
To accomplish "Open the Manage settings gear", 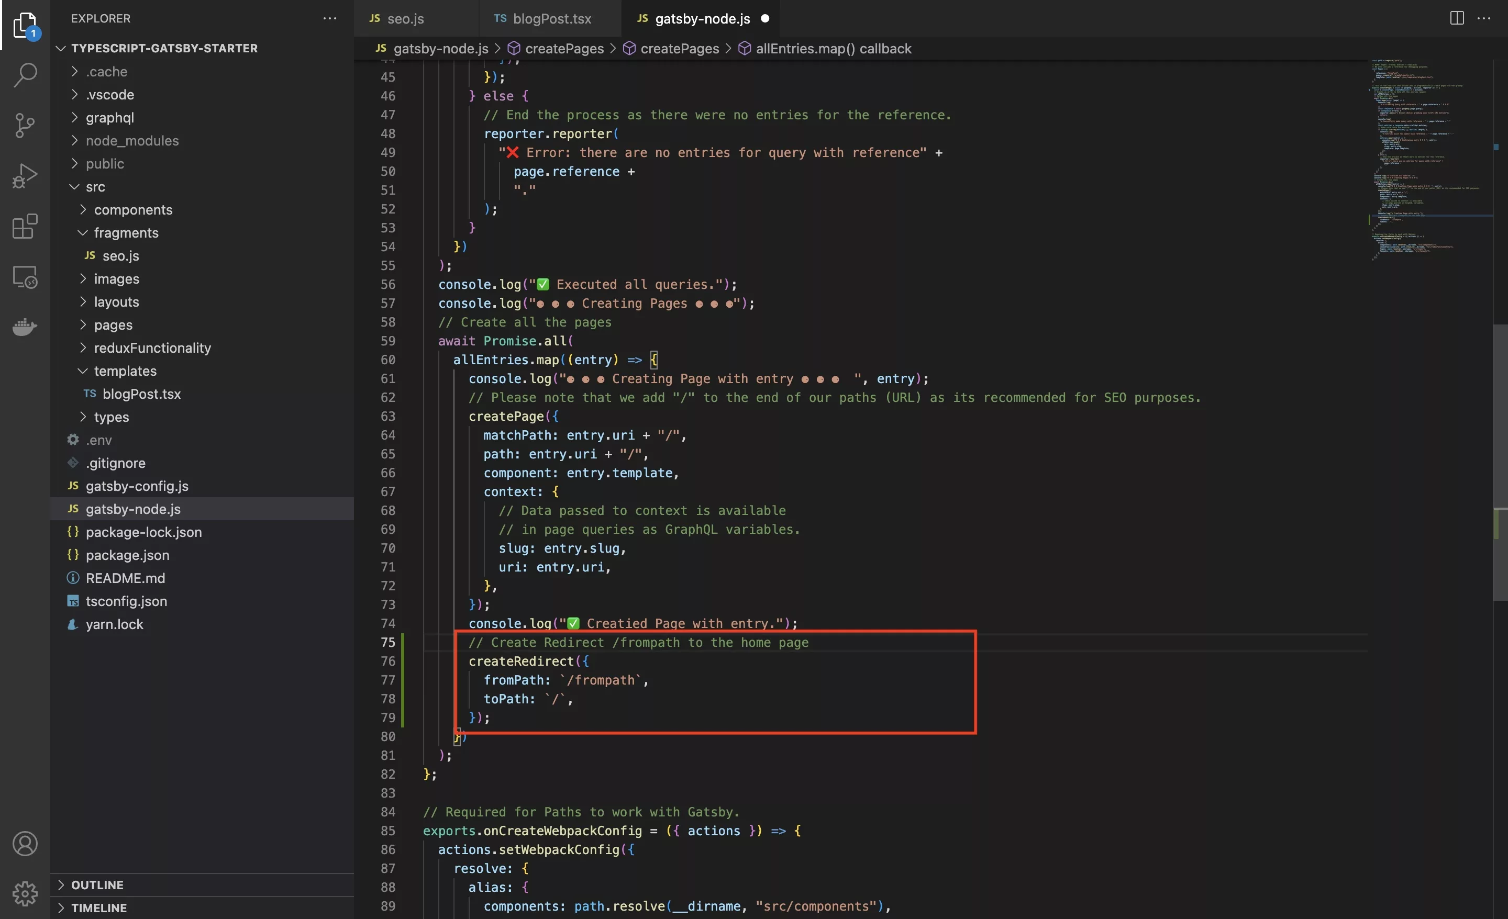I will tap(25, 893).
